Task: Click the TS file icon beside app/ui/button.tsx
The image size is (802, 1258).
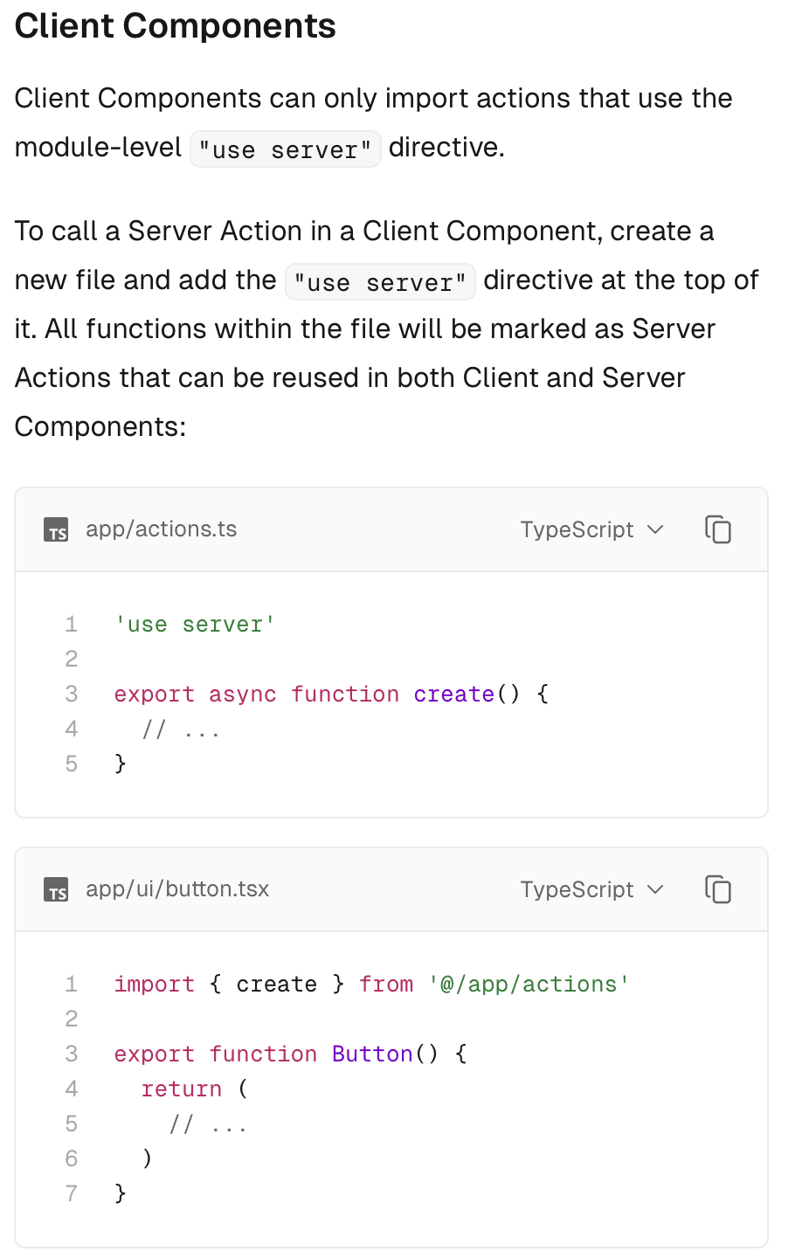Action: click(57, 890)
